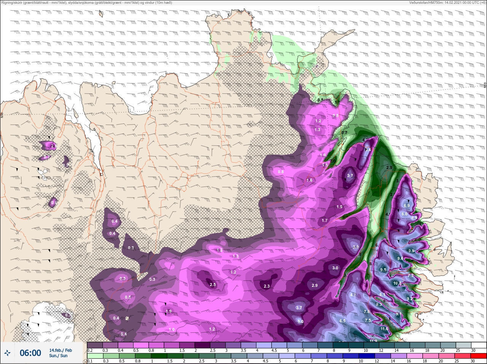This screenshot has height=364, width=487.
Task: Click the '14.feb./ Feb' date text
Action: 60,350
